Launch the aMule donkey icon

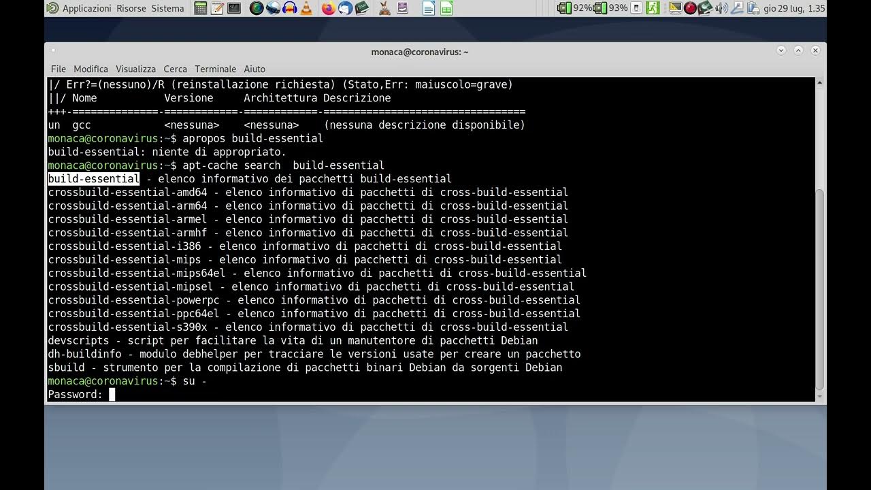click(x=384, y=8)
